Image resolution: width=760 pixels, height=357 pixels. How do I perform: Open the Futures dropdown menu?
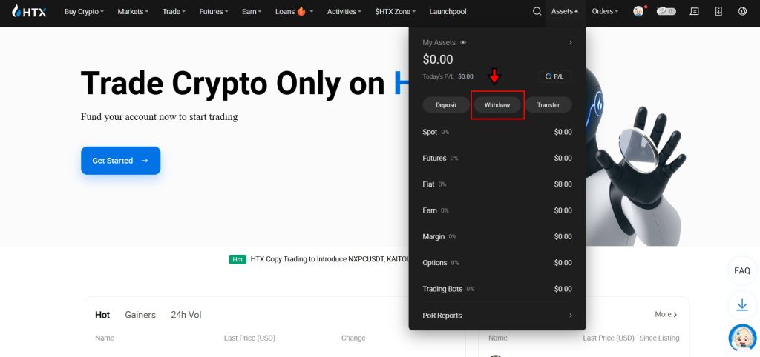[x=214, y=11]
